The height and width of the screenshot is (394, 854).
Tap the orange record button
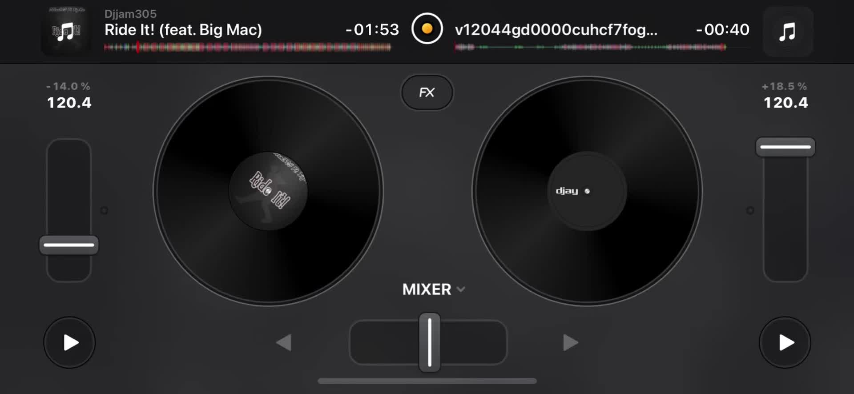click(x=427, y=29)
